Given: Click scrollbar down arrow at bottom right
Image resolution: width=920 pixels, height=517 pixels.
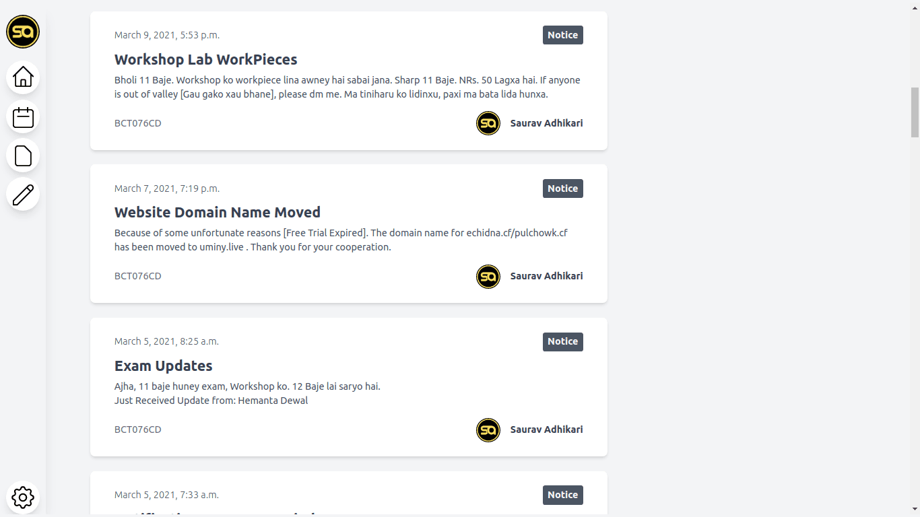Looking at the screenshot, I should click(915, 510).
